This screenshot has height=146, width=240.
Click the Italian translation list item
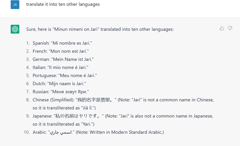tap(61, 67)
